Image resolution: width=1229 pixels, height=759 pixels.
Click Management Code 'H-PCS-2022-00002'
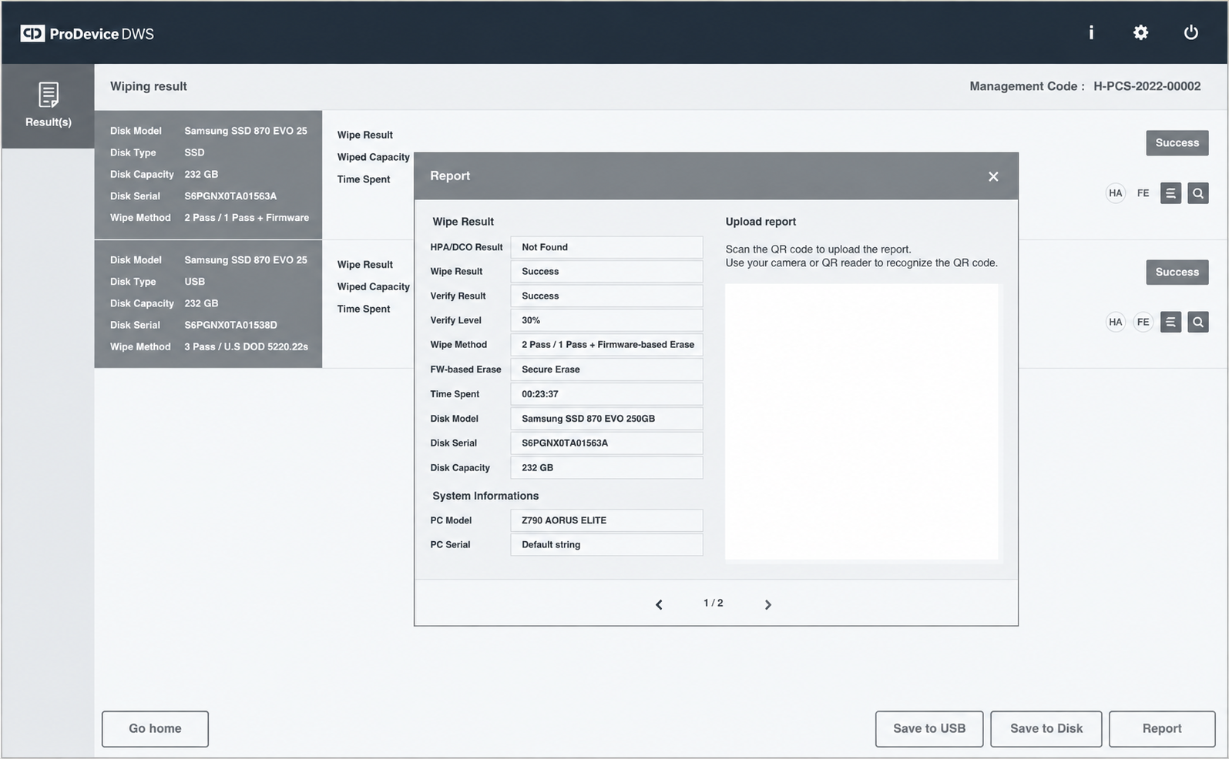(1147, 86)
